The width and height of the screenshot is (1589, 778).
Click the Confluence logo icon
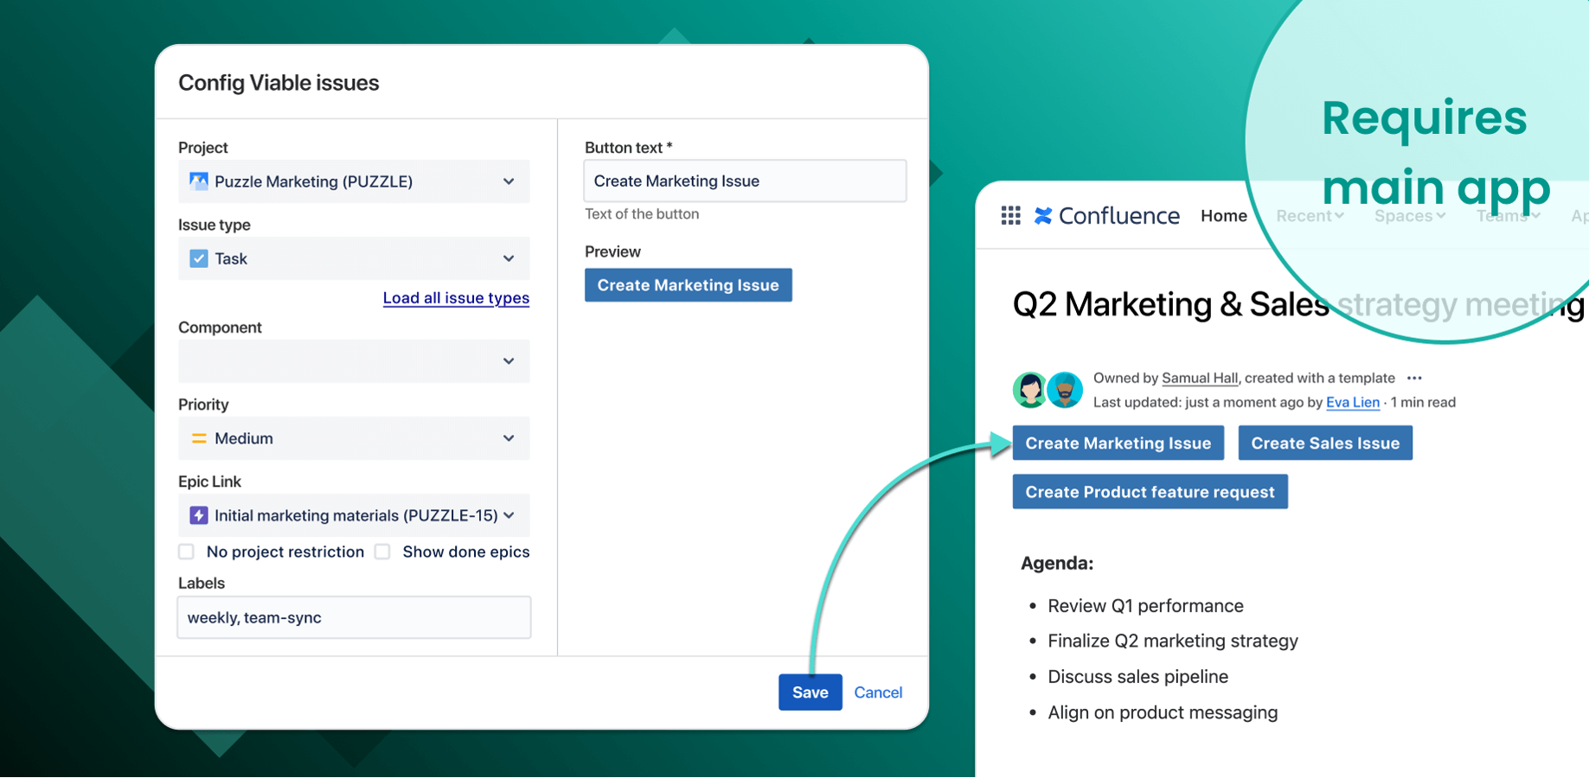pyautogui.click(x=1043, y=215)
